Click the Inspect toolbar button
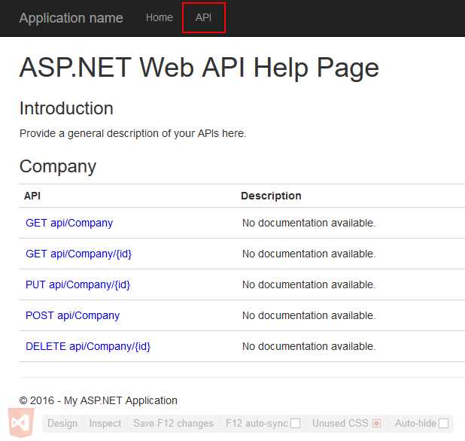Viewport: 465px width, 441px height. [x=105, y=423]
